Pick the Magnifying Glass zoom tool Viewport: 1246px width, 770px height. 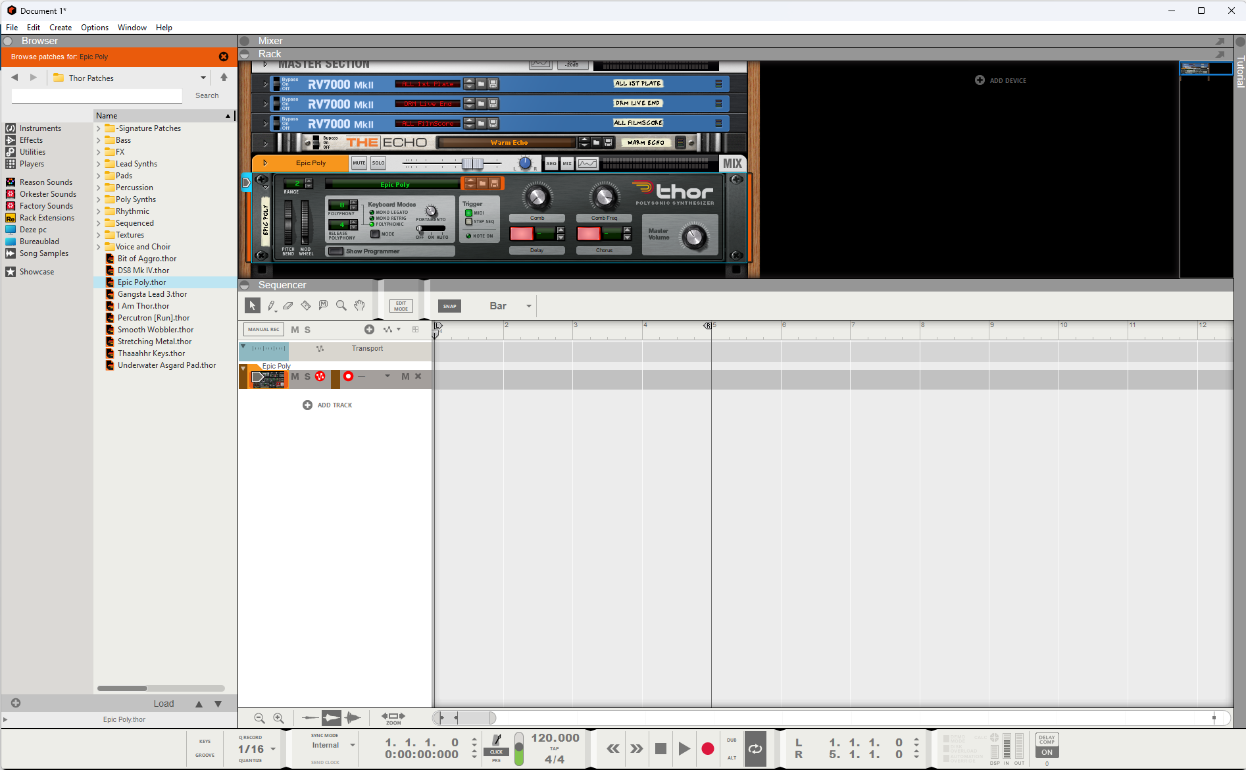[341, 305]
